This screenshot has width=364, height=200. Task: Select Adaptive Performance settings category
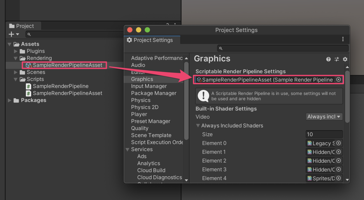click(157, 58)
